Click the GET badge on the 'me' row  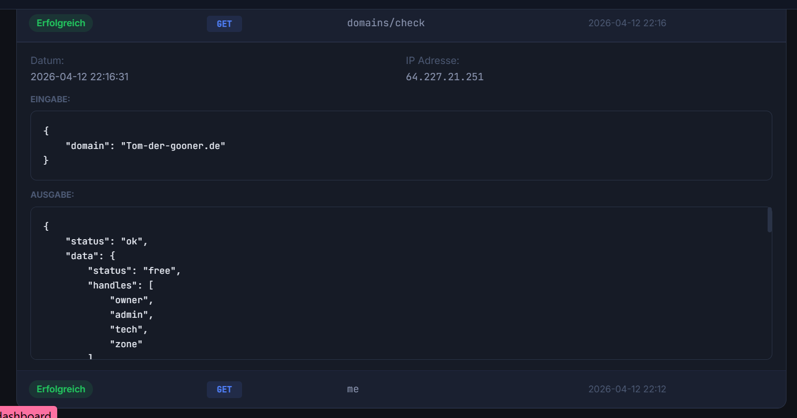pyautogui.click(x=224, y=390)
